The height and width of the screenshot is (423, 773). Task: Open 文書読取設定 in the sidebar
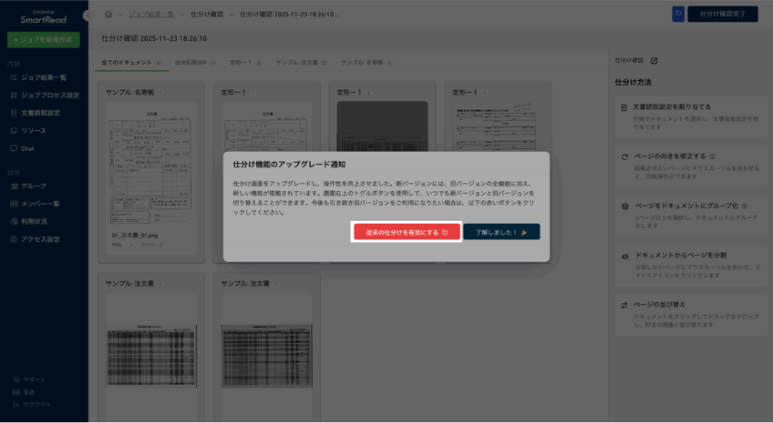click(x=40, y=113)
